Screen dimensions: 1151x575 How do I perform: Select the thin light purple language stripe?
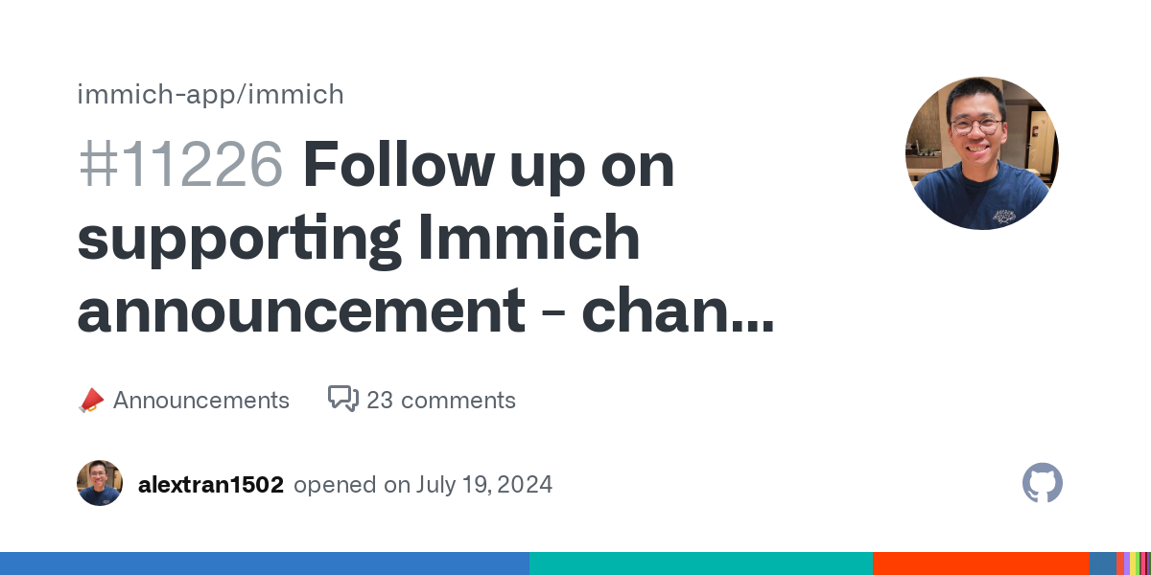(1126, 563)
